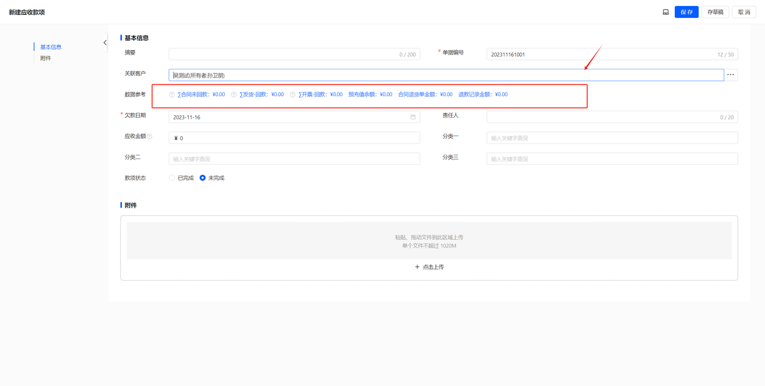The image size is (765, 386).
Task: Click the blue 保存 button
Action: click(686, 12)
